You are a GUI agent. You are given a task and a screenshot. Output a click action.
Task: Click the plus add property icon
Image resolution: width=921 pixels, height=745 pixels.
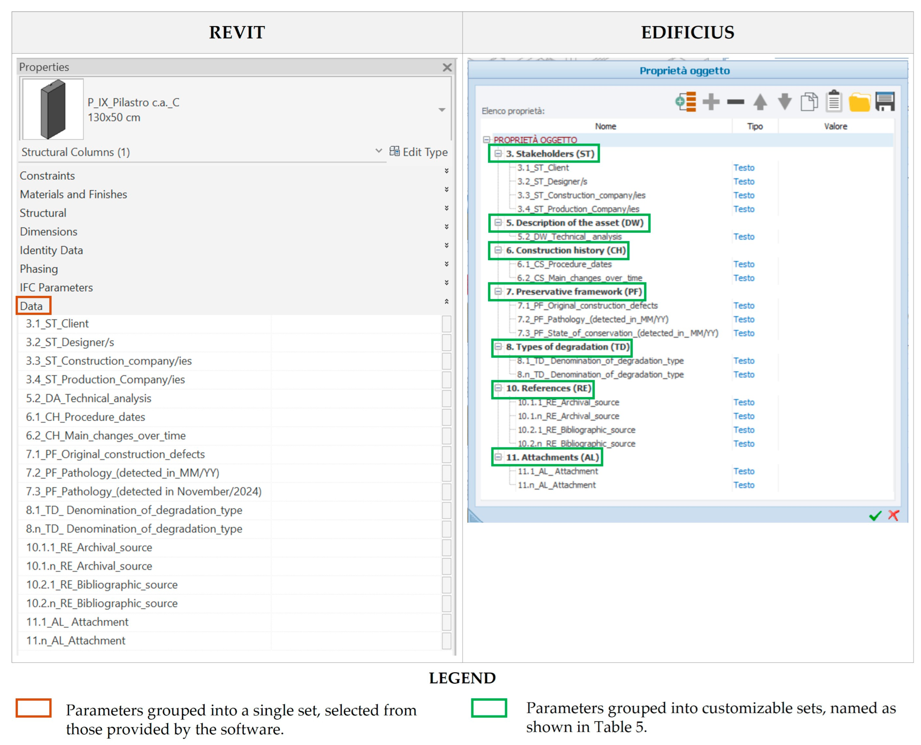pyautogui.click(x=711, y=102)
